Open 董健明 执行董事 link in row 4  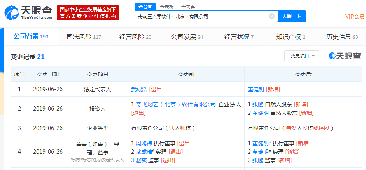[x=261, y=143]
